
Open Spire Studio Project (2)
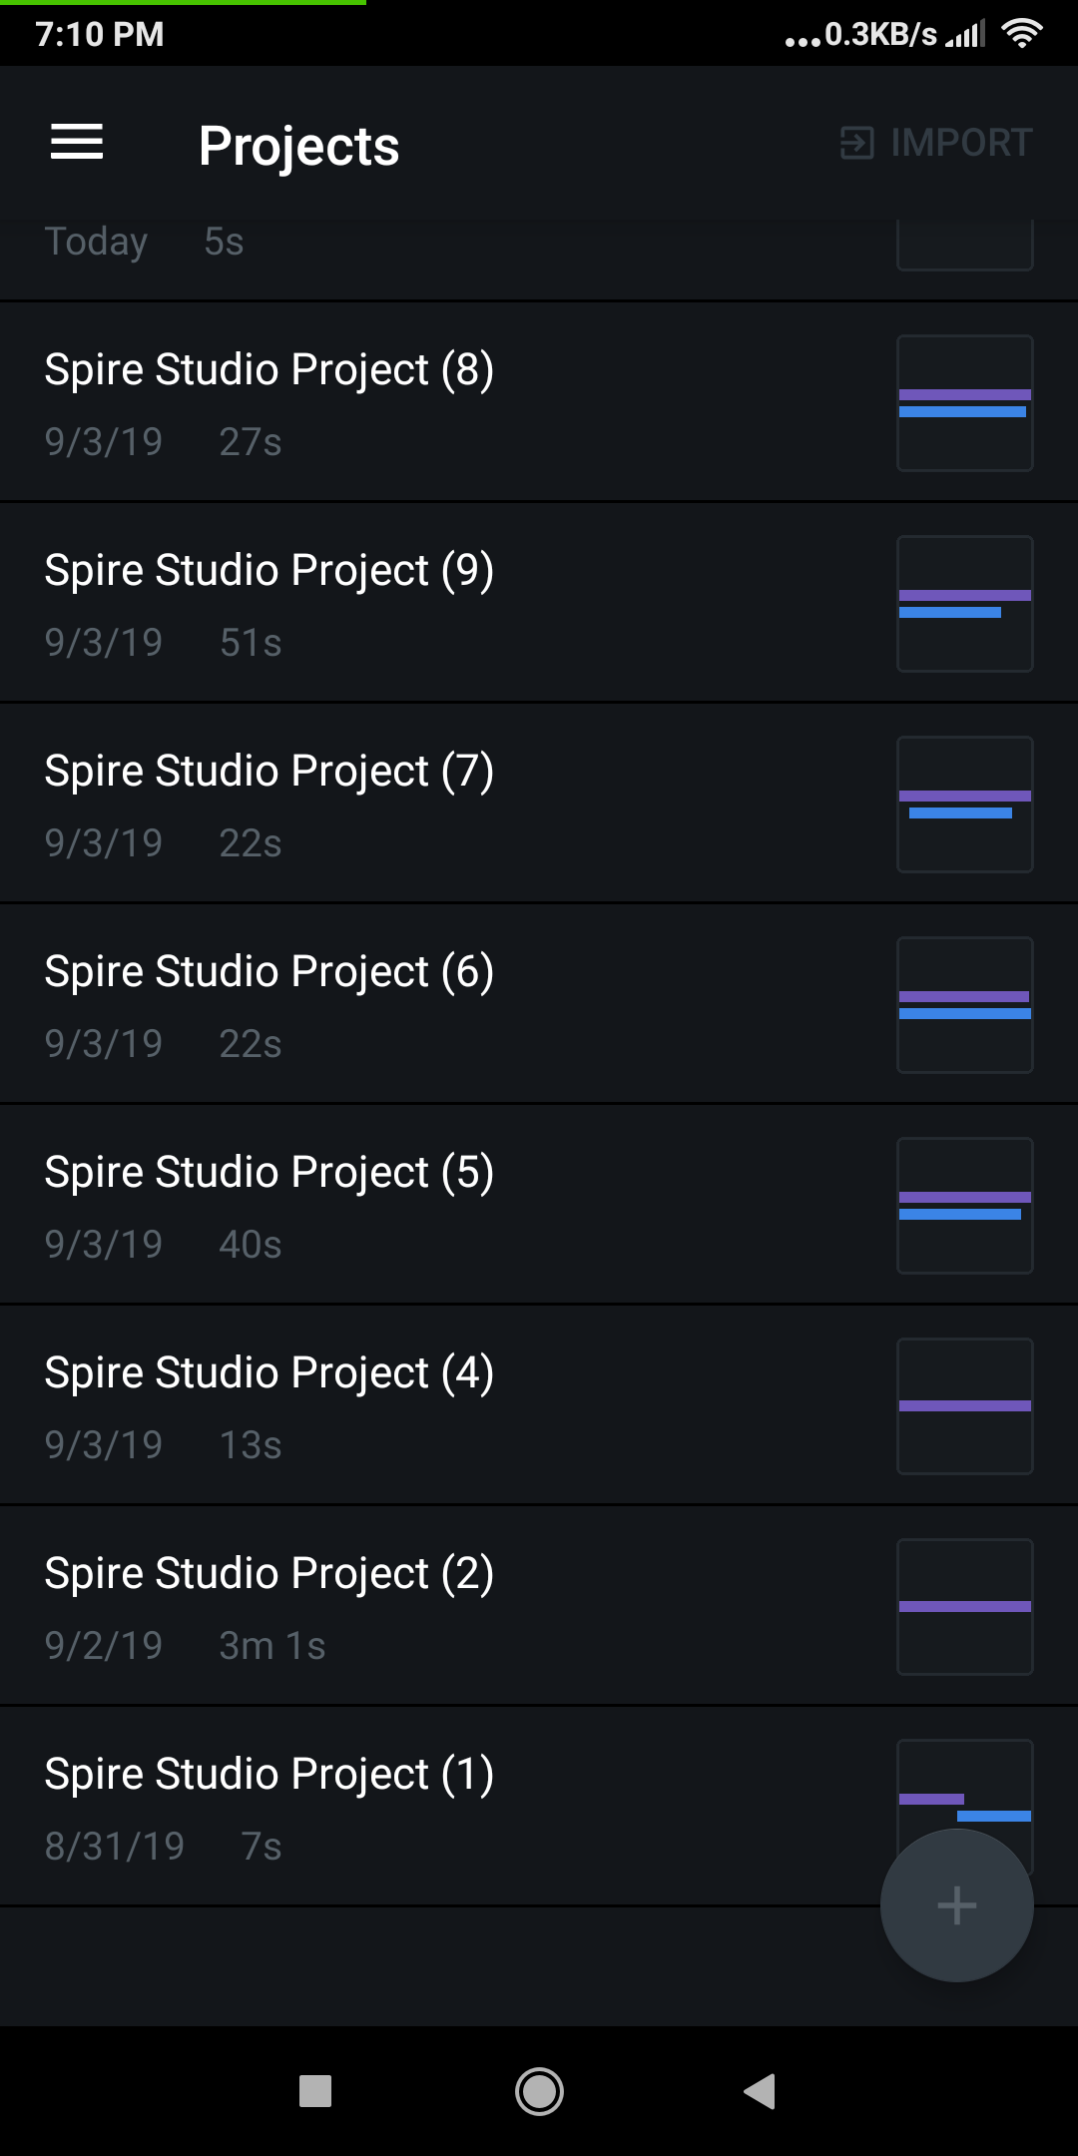click(269, 1574)
